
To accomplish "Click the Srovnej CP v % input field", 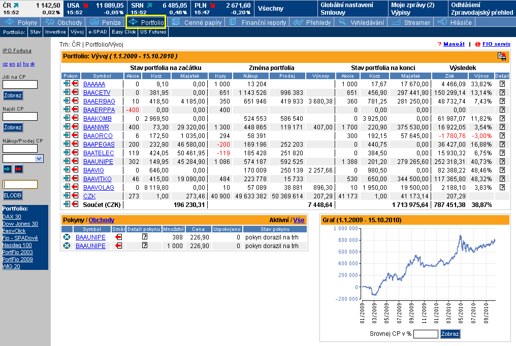I will tap(426, 334).
